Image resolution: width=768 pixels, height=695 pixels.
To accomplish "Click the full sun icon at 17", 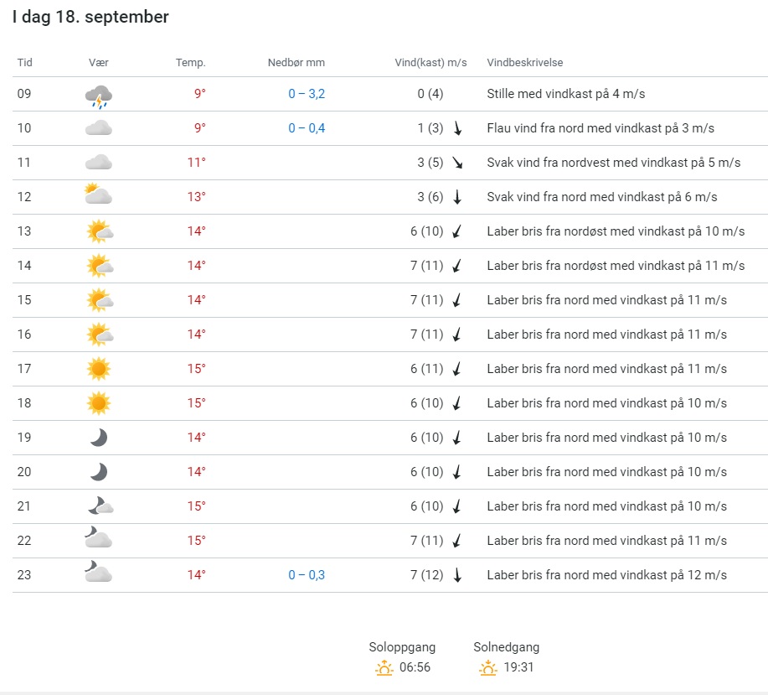I will [x=99, y=368].
